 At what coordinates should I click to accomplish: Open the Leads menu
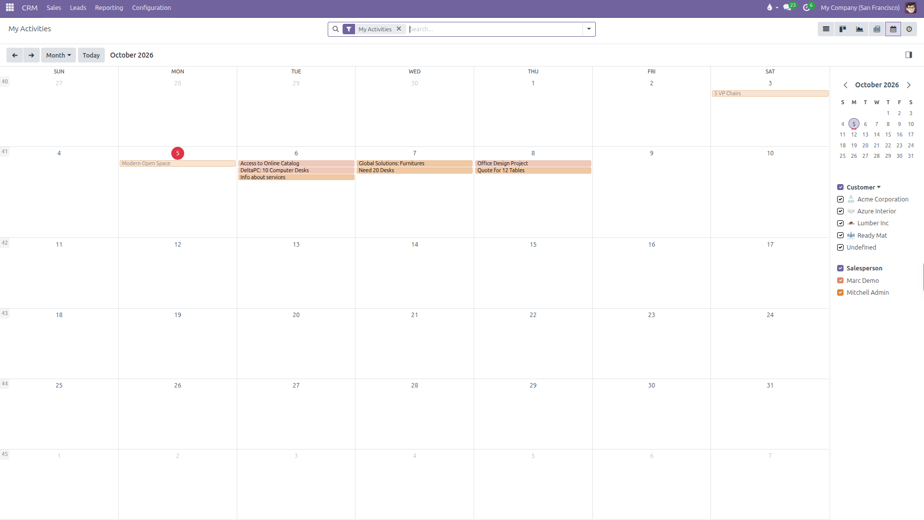[x=78, y=7]
